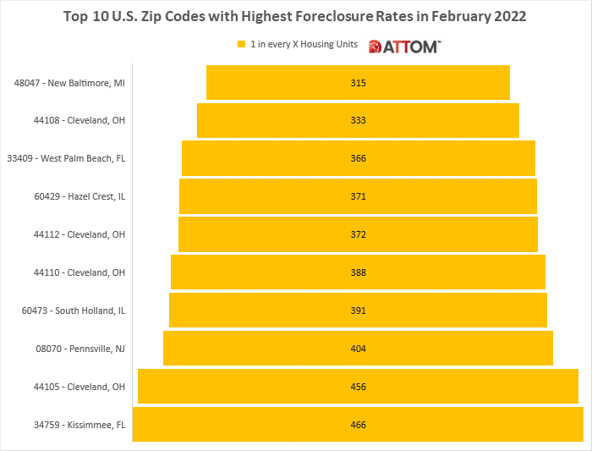The image size is (592, 451).
Task: Click the West Palm Beach, FL bar
Action: tap(358, 158)
